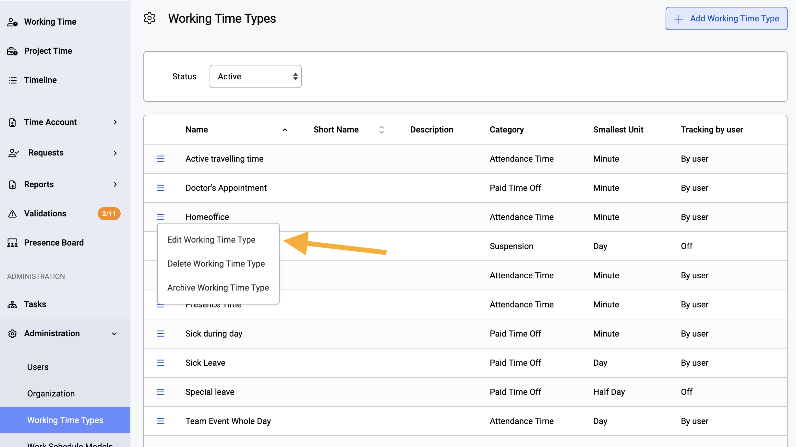Select Delete Working Time Type
This screenshot has height=447, width=796.
tap(216, 264)
